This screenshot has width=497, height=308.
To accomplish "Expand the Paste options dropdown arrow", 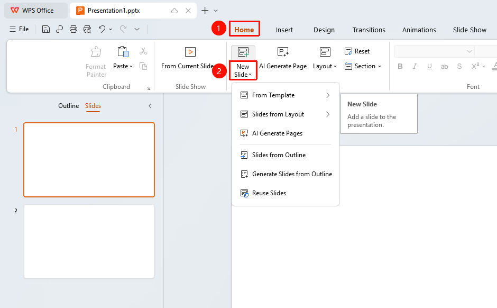I will click(131, 66).
